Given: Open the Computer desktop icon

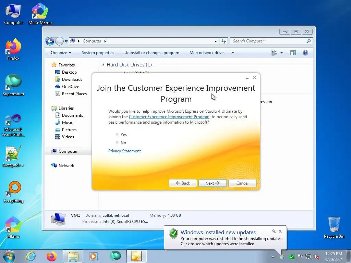Looking at the screenshot, I should pyautogui.click(x=13, y=14).
